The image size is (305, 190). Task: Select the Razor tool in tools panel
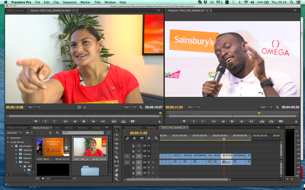(117, 157)
